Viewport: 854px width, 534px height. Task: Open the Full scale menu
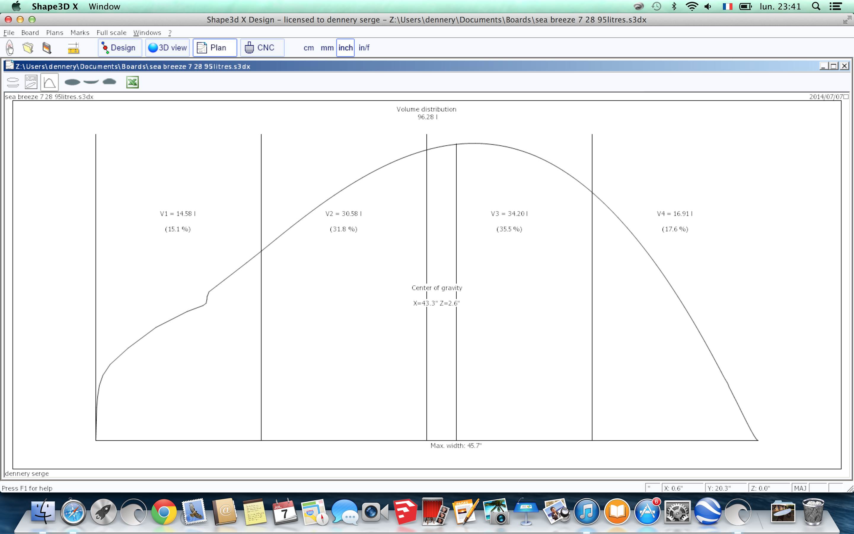pos(111,33)
